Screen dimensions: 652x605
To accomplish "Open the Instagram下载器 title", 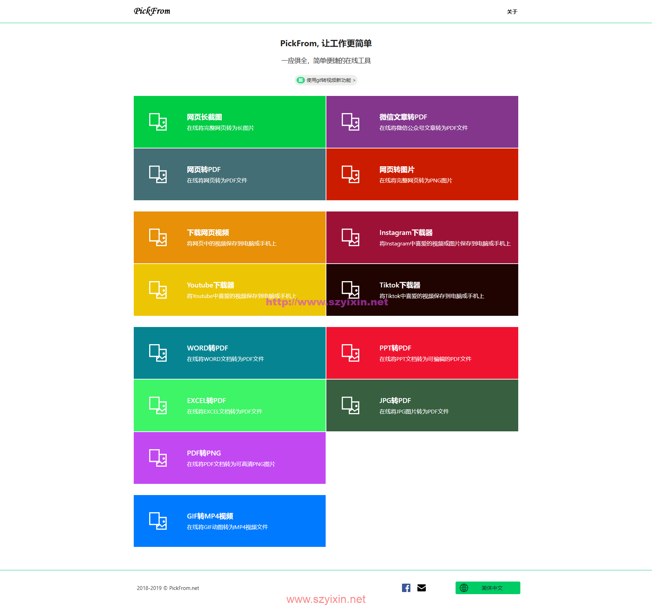I will 406,232.
